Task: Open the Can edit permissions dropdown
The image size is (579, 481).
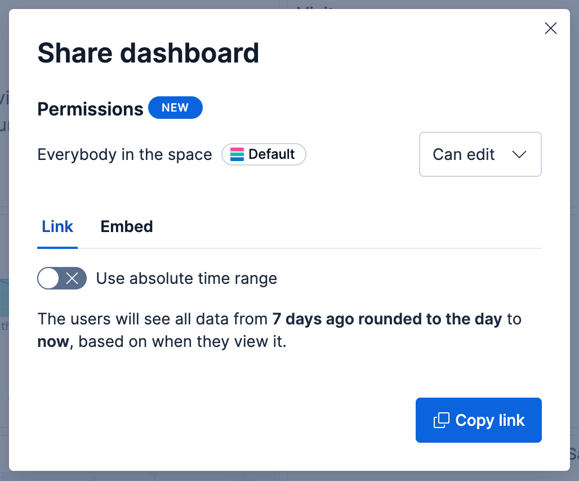Action: tap(480, 154)
